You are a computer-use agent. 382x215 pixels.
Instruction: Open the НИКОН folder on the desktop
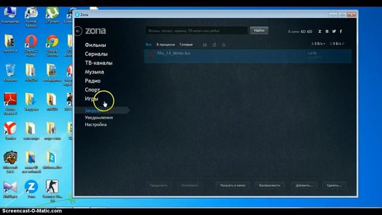(x=31, y=73)
